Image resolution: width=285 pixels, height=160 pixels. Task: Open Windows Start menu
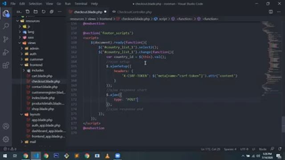click(x=5, y=156)
